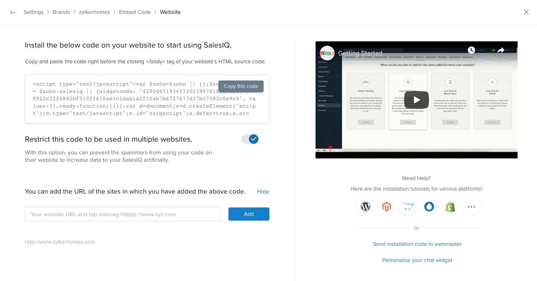
Task: Select the http://www.zylkerhomes.com URL entry
Action: [x=60, y=242]
